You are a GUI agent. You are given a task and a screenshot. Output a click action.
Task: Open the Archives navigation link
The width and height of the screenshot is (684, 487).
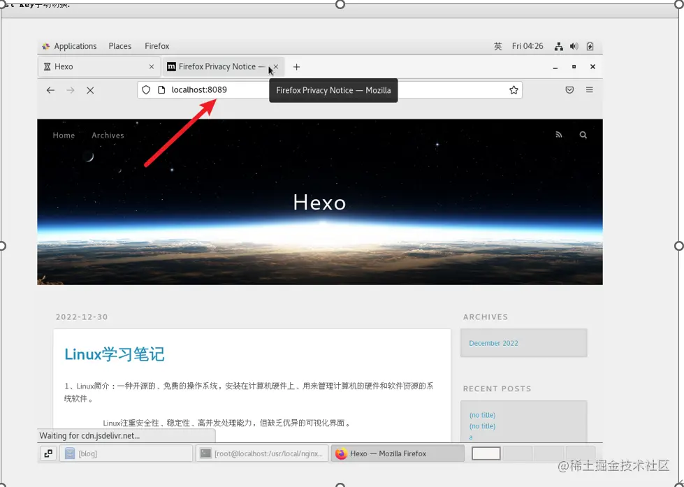click(x=108, y=136)
